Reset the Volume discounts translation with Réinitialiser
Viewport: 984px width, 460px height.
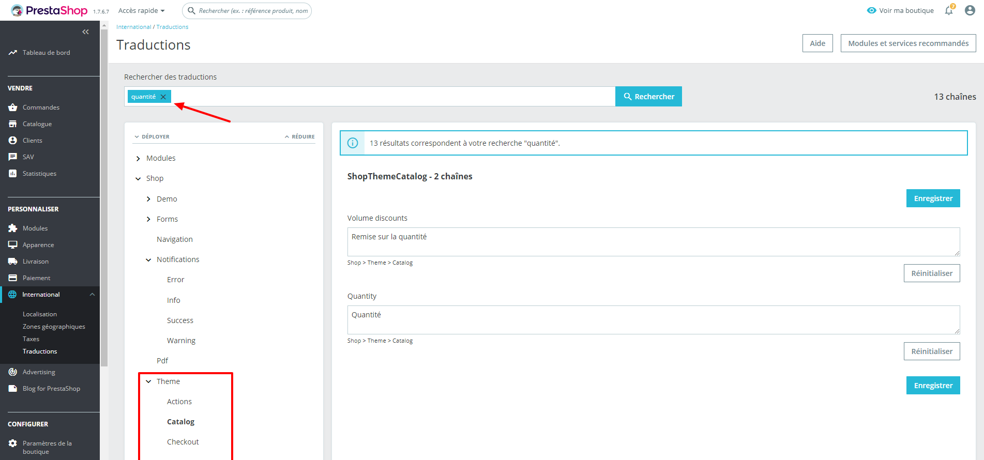pyautogui.click(x=932, y=273)
